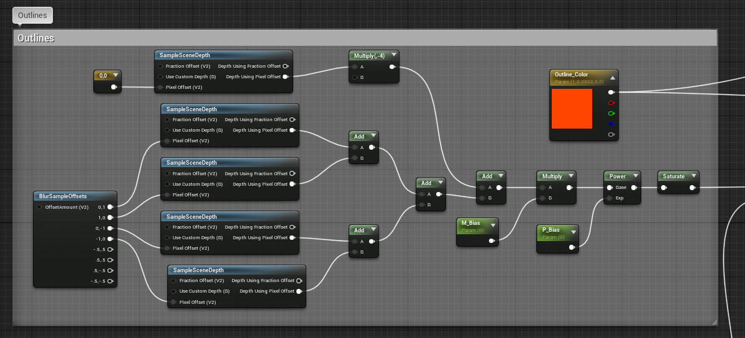Toggle the Power node dropdown arrow

coord(635,176)
